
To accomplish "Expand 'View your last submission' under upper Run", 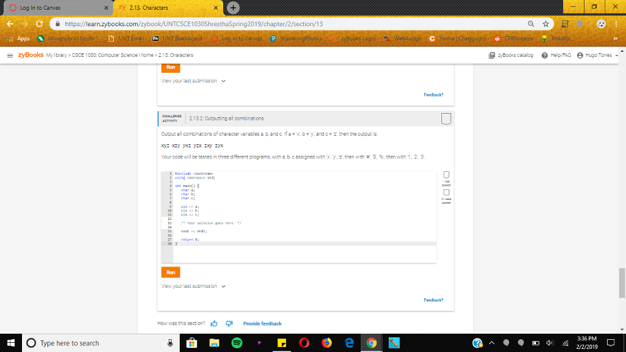I will click(193, 81).
